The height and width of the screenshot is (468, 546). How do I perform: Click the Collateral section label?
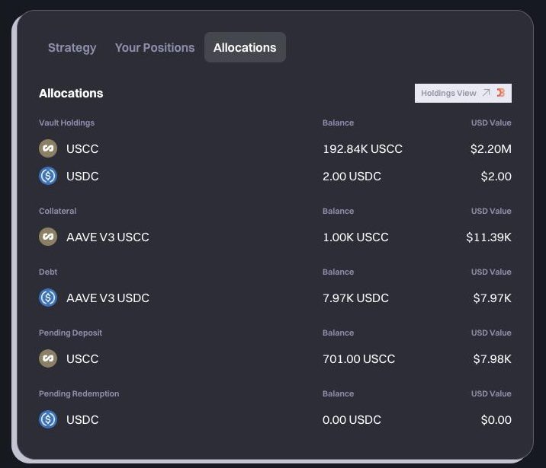(57, 211)
